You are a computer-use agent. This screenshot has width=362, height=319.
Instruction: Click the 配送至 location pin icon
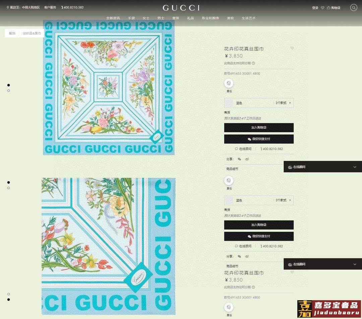click(x=8, y=7)
